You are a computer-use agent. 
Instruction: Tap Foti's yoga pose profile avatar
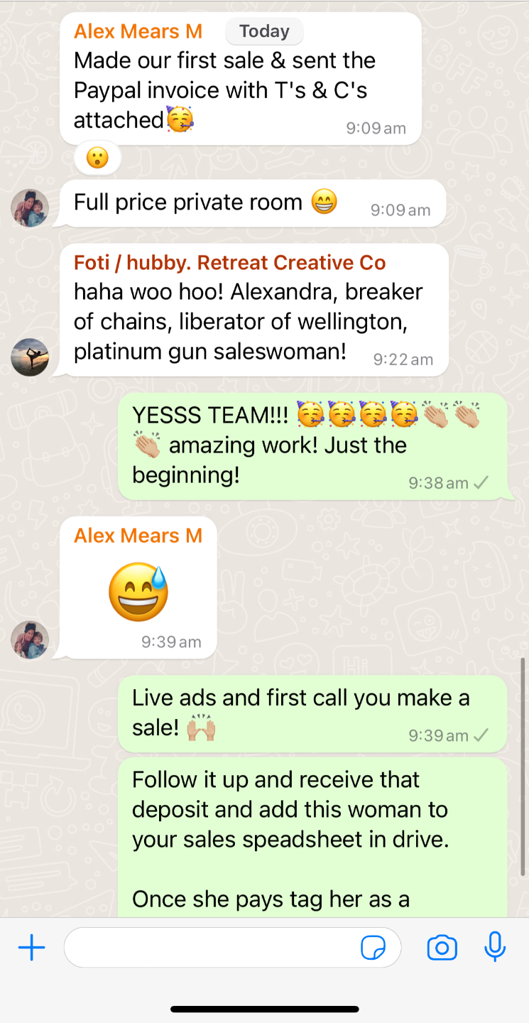30,357
